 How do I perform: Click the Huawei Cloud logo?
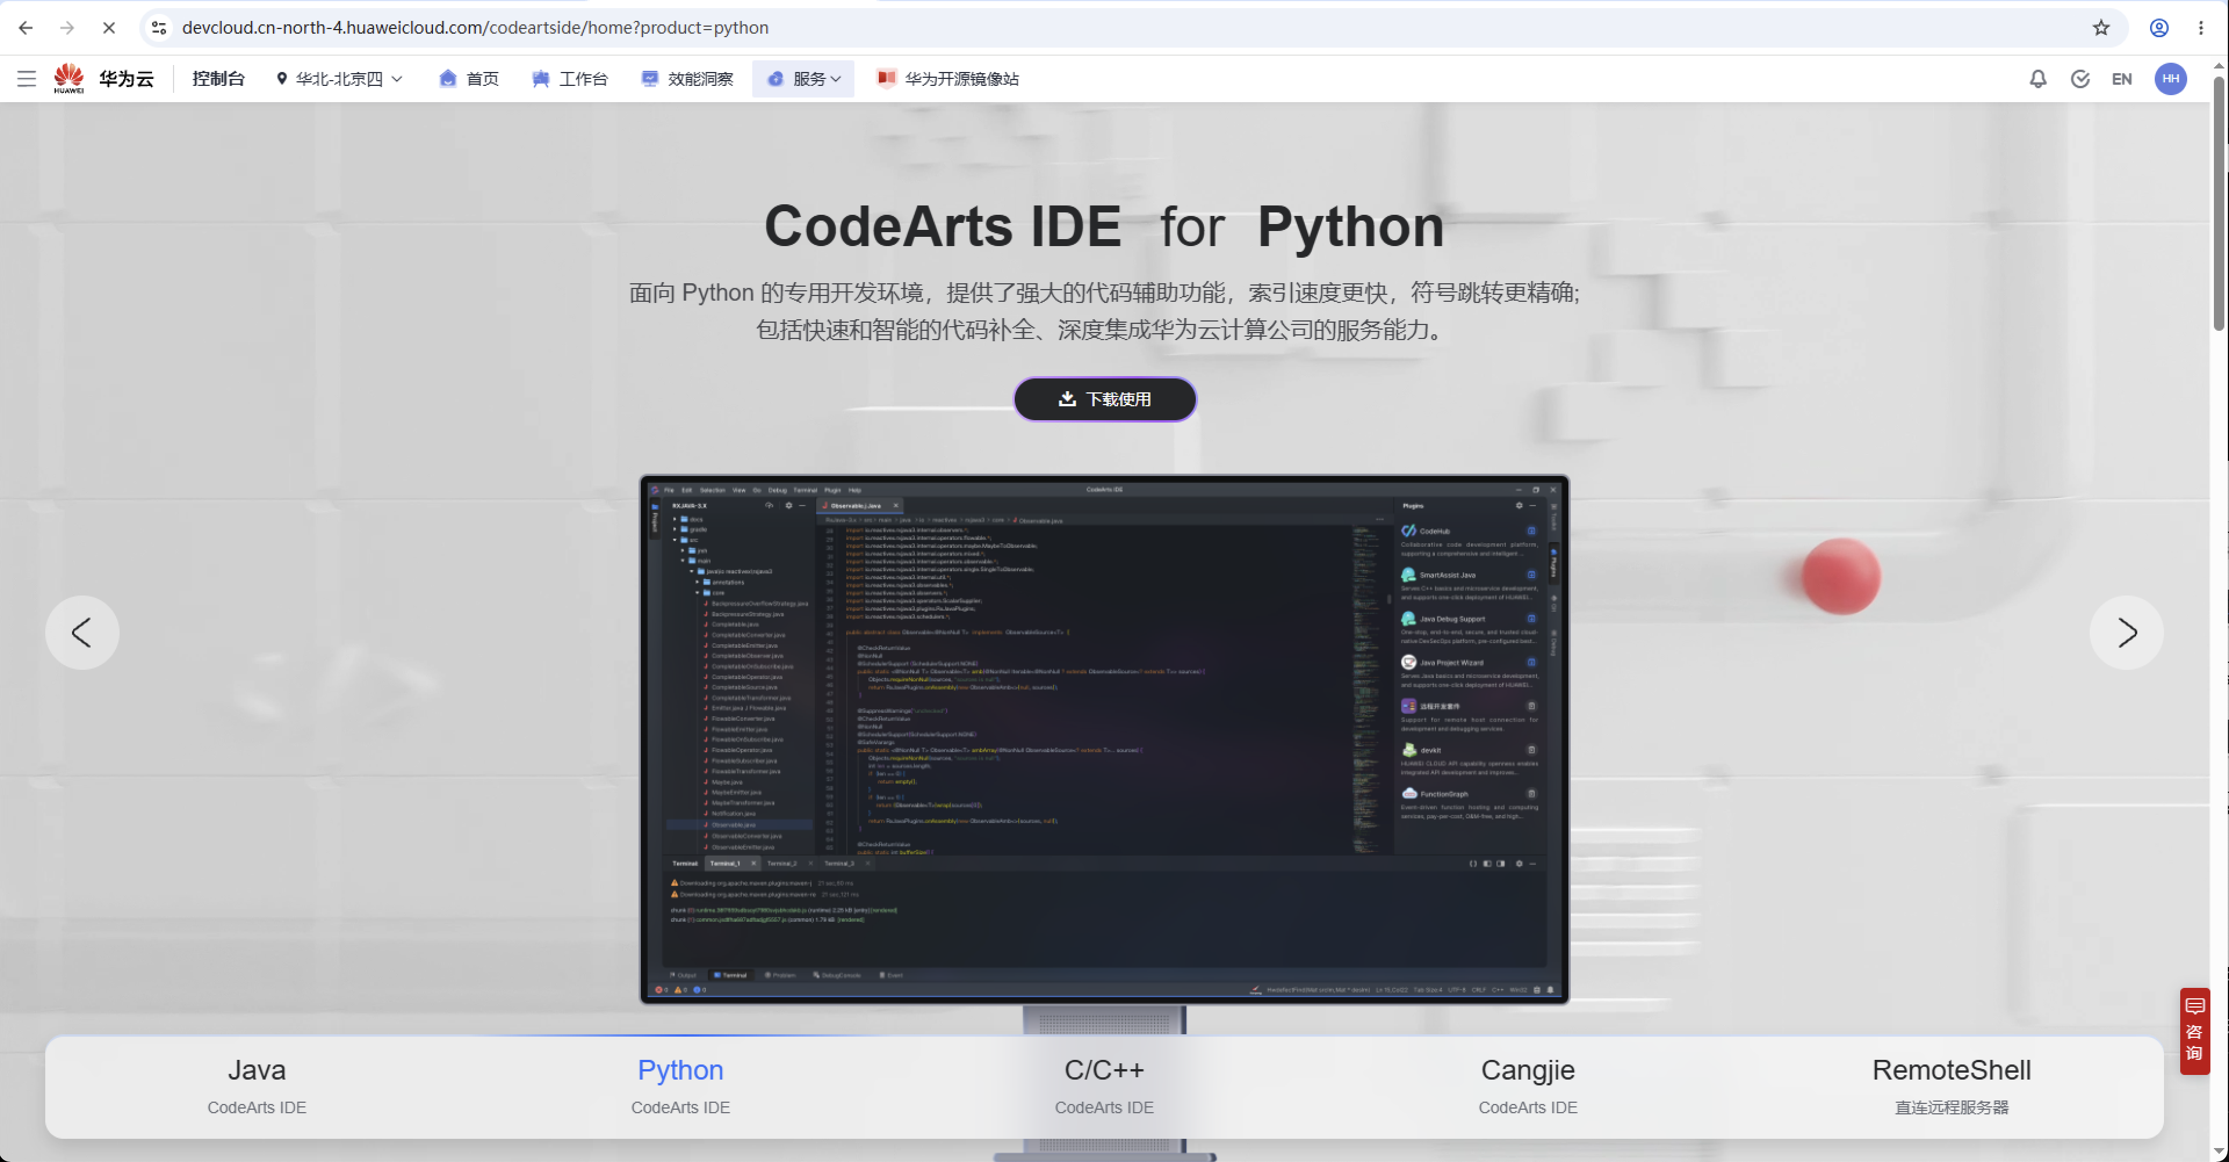[104, 79]
